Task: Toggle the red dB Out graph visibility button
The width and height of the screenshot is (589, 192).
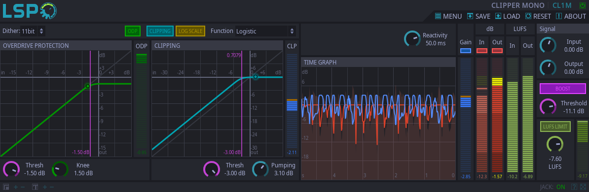Action: (x=497, y=51)
